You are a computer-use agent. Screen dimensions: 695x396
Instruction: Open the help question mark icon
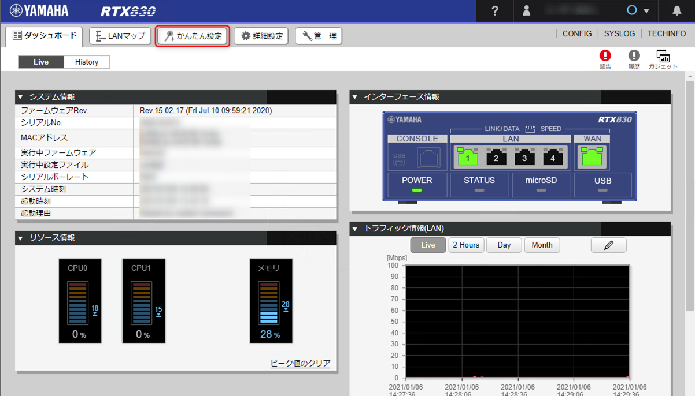[494, 11]
